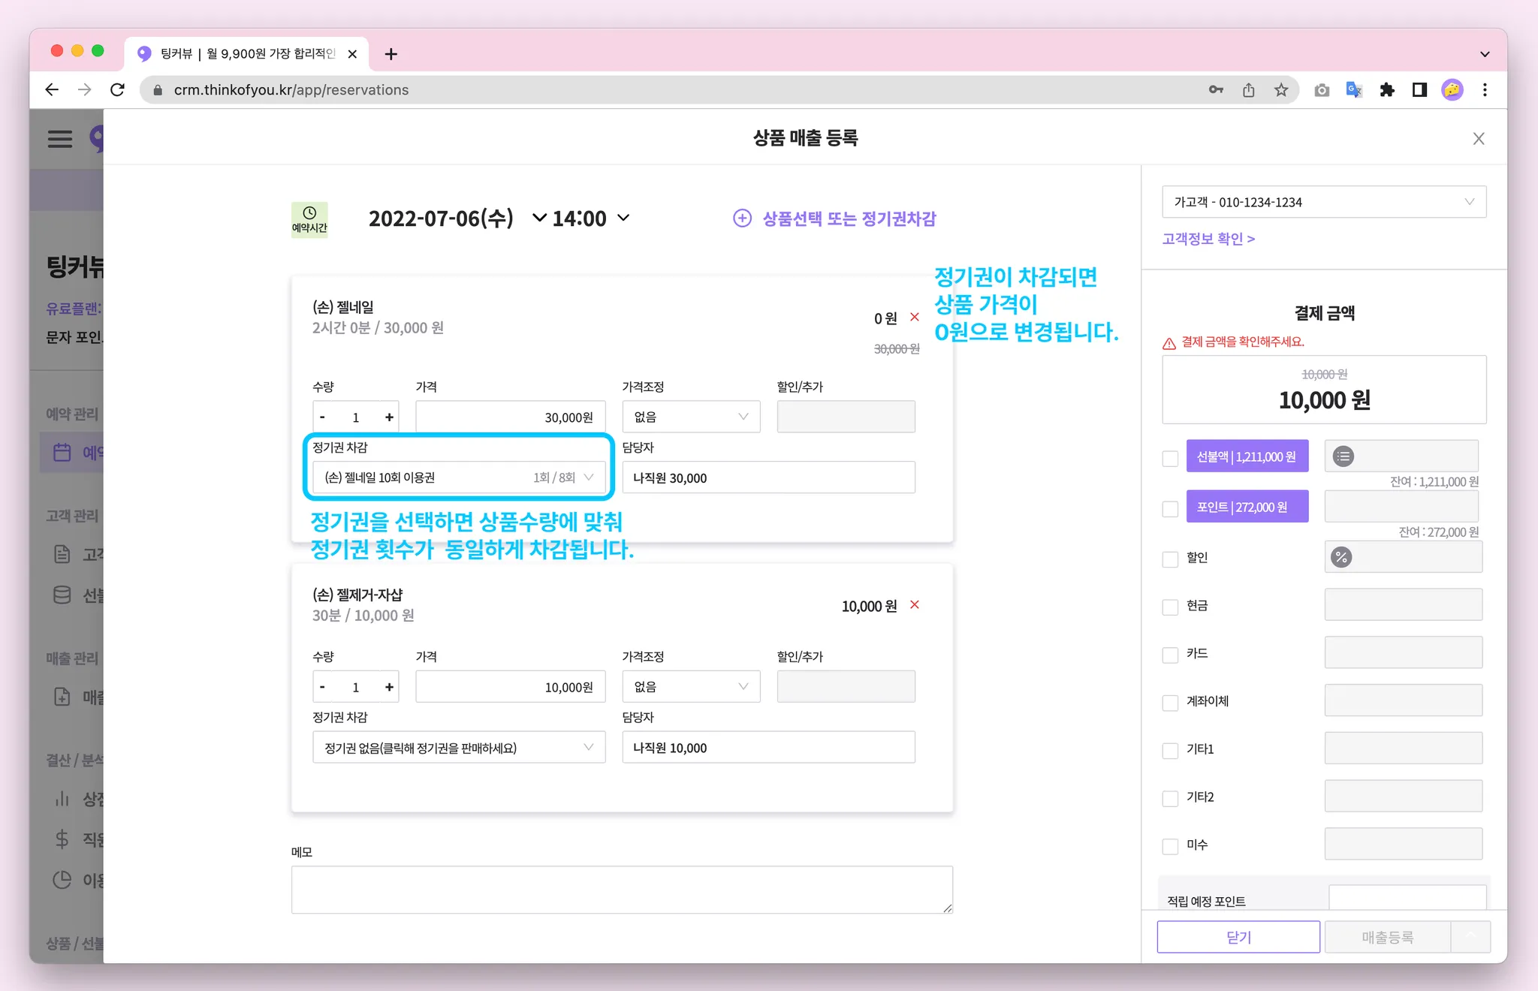This screenshot has height=991, width=1538.
Task: Tick the 현금 payment checkbox
Action: 1170,607
